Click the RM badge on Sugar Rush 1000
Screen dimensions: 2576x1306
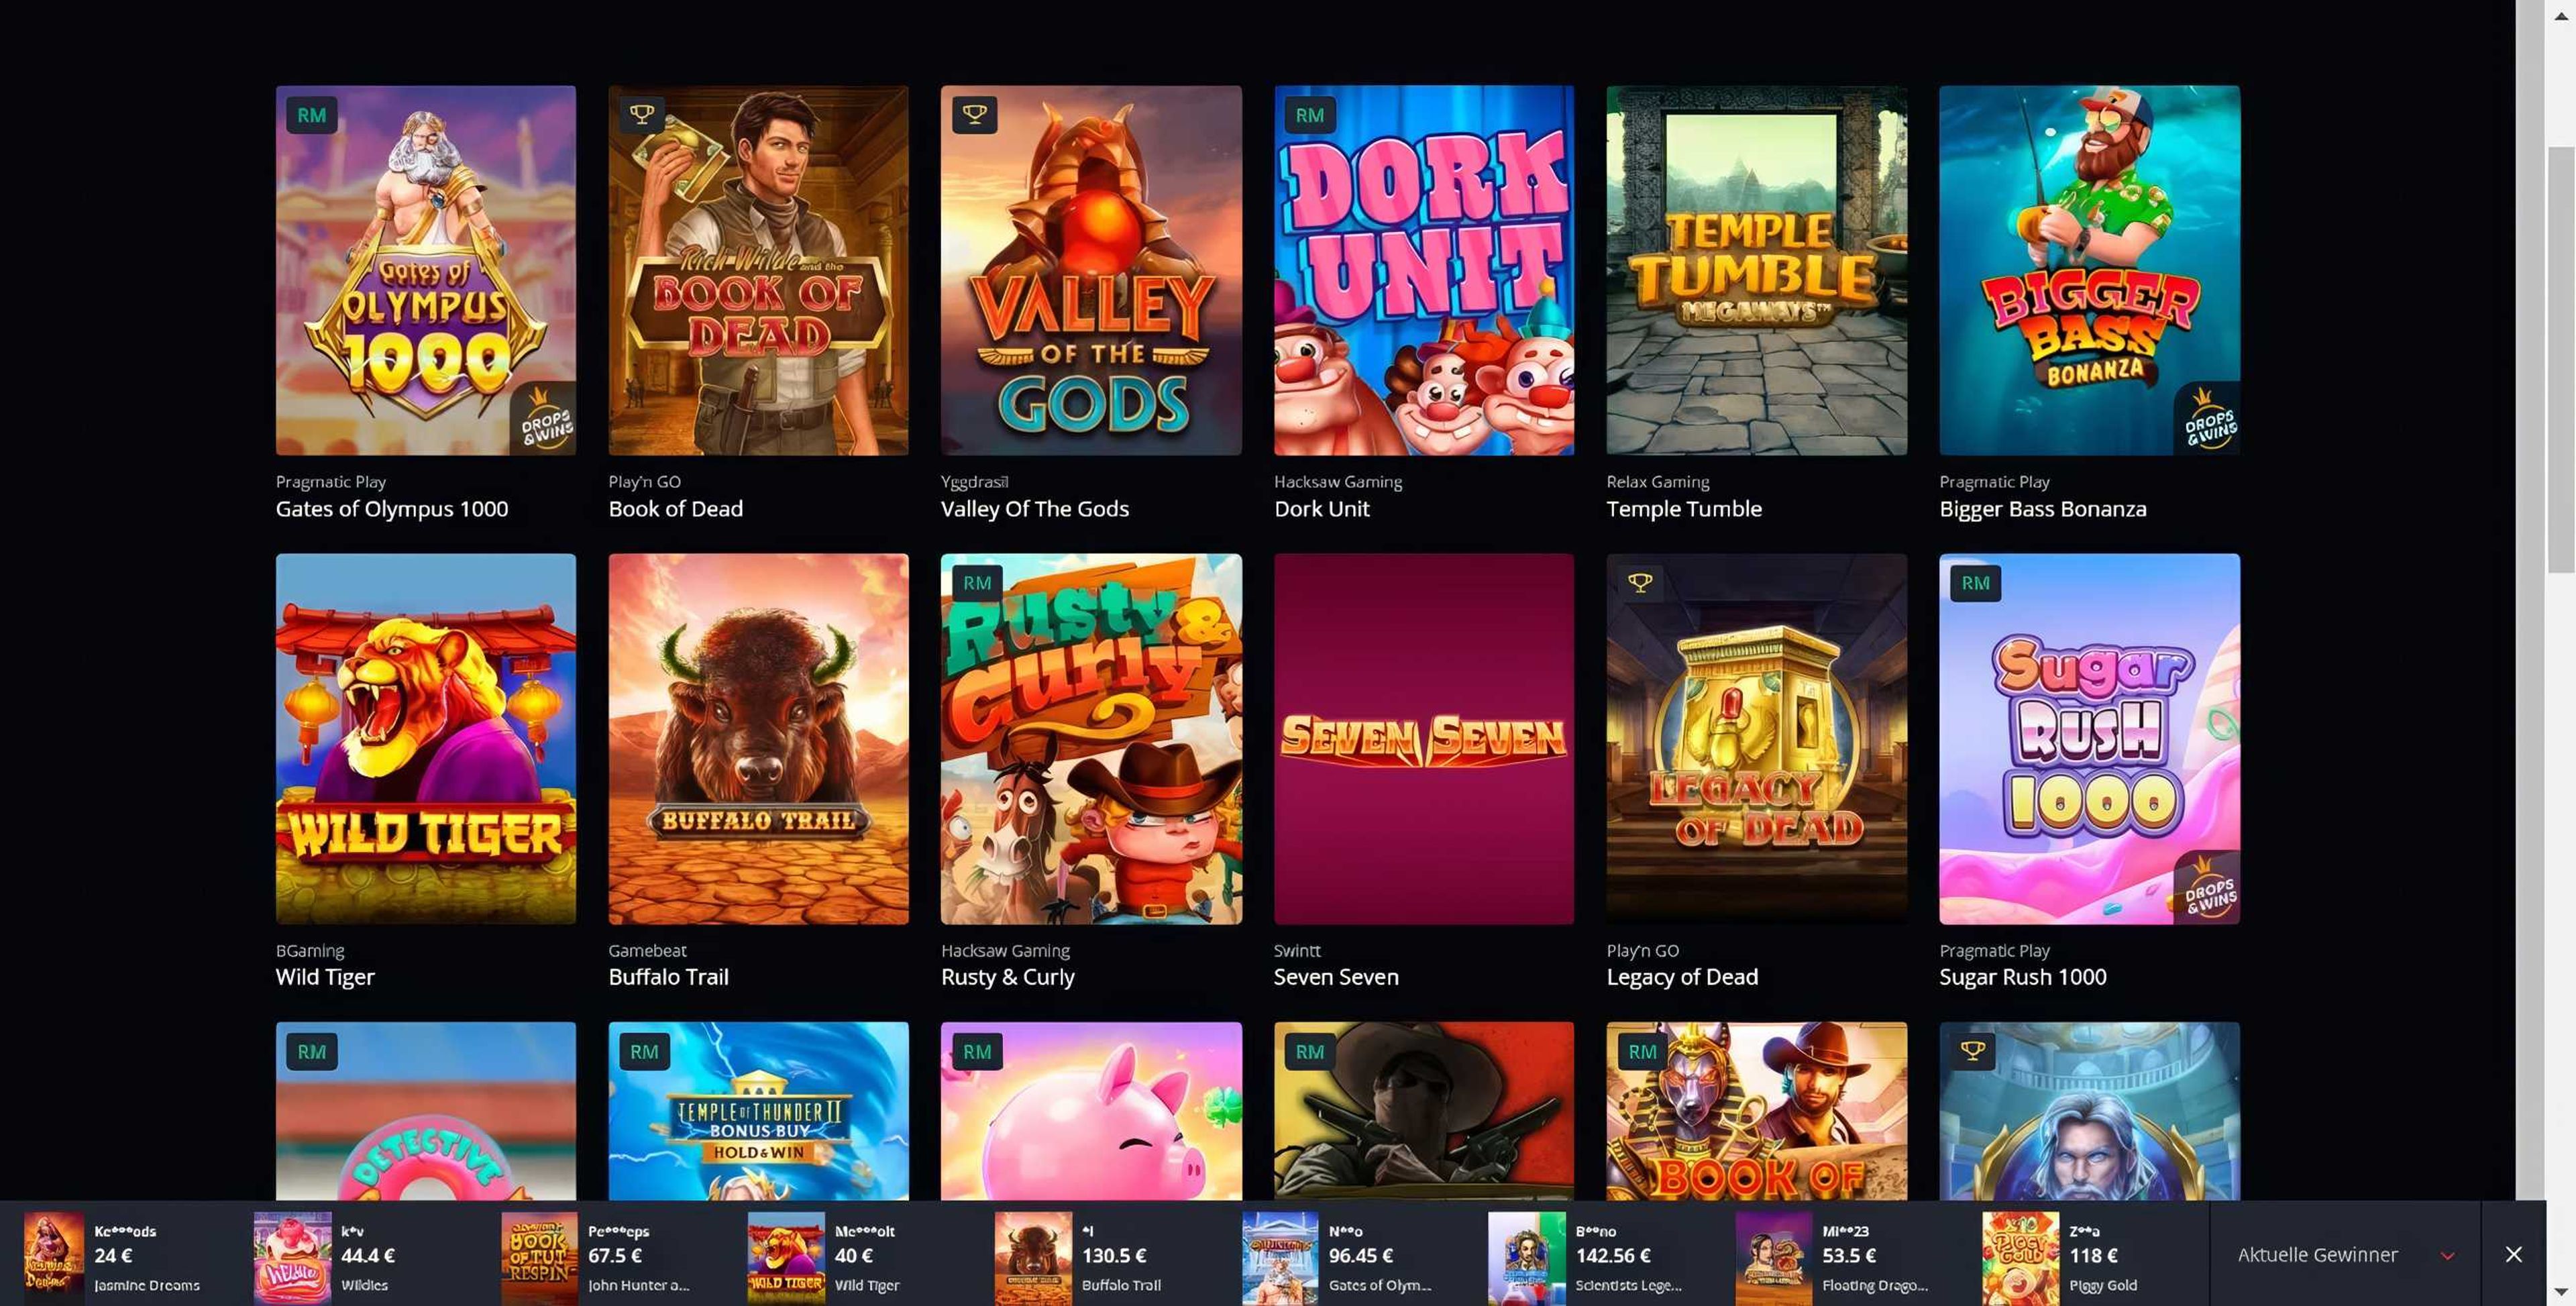(1975, 583)
